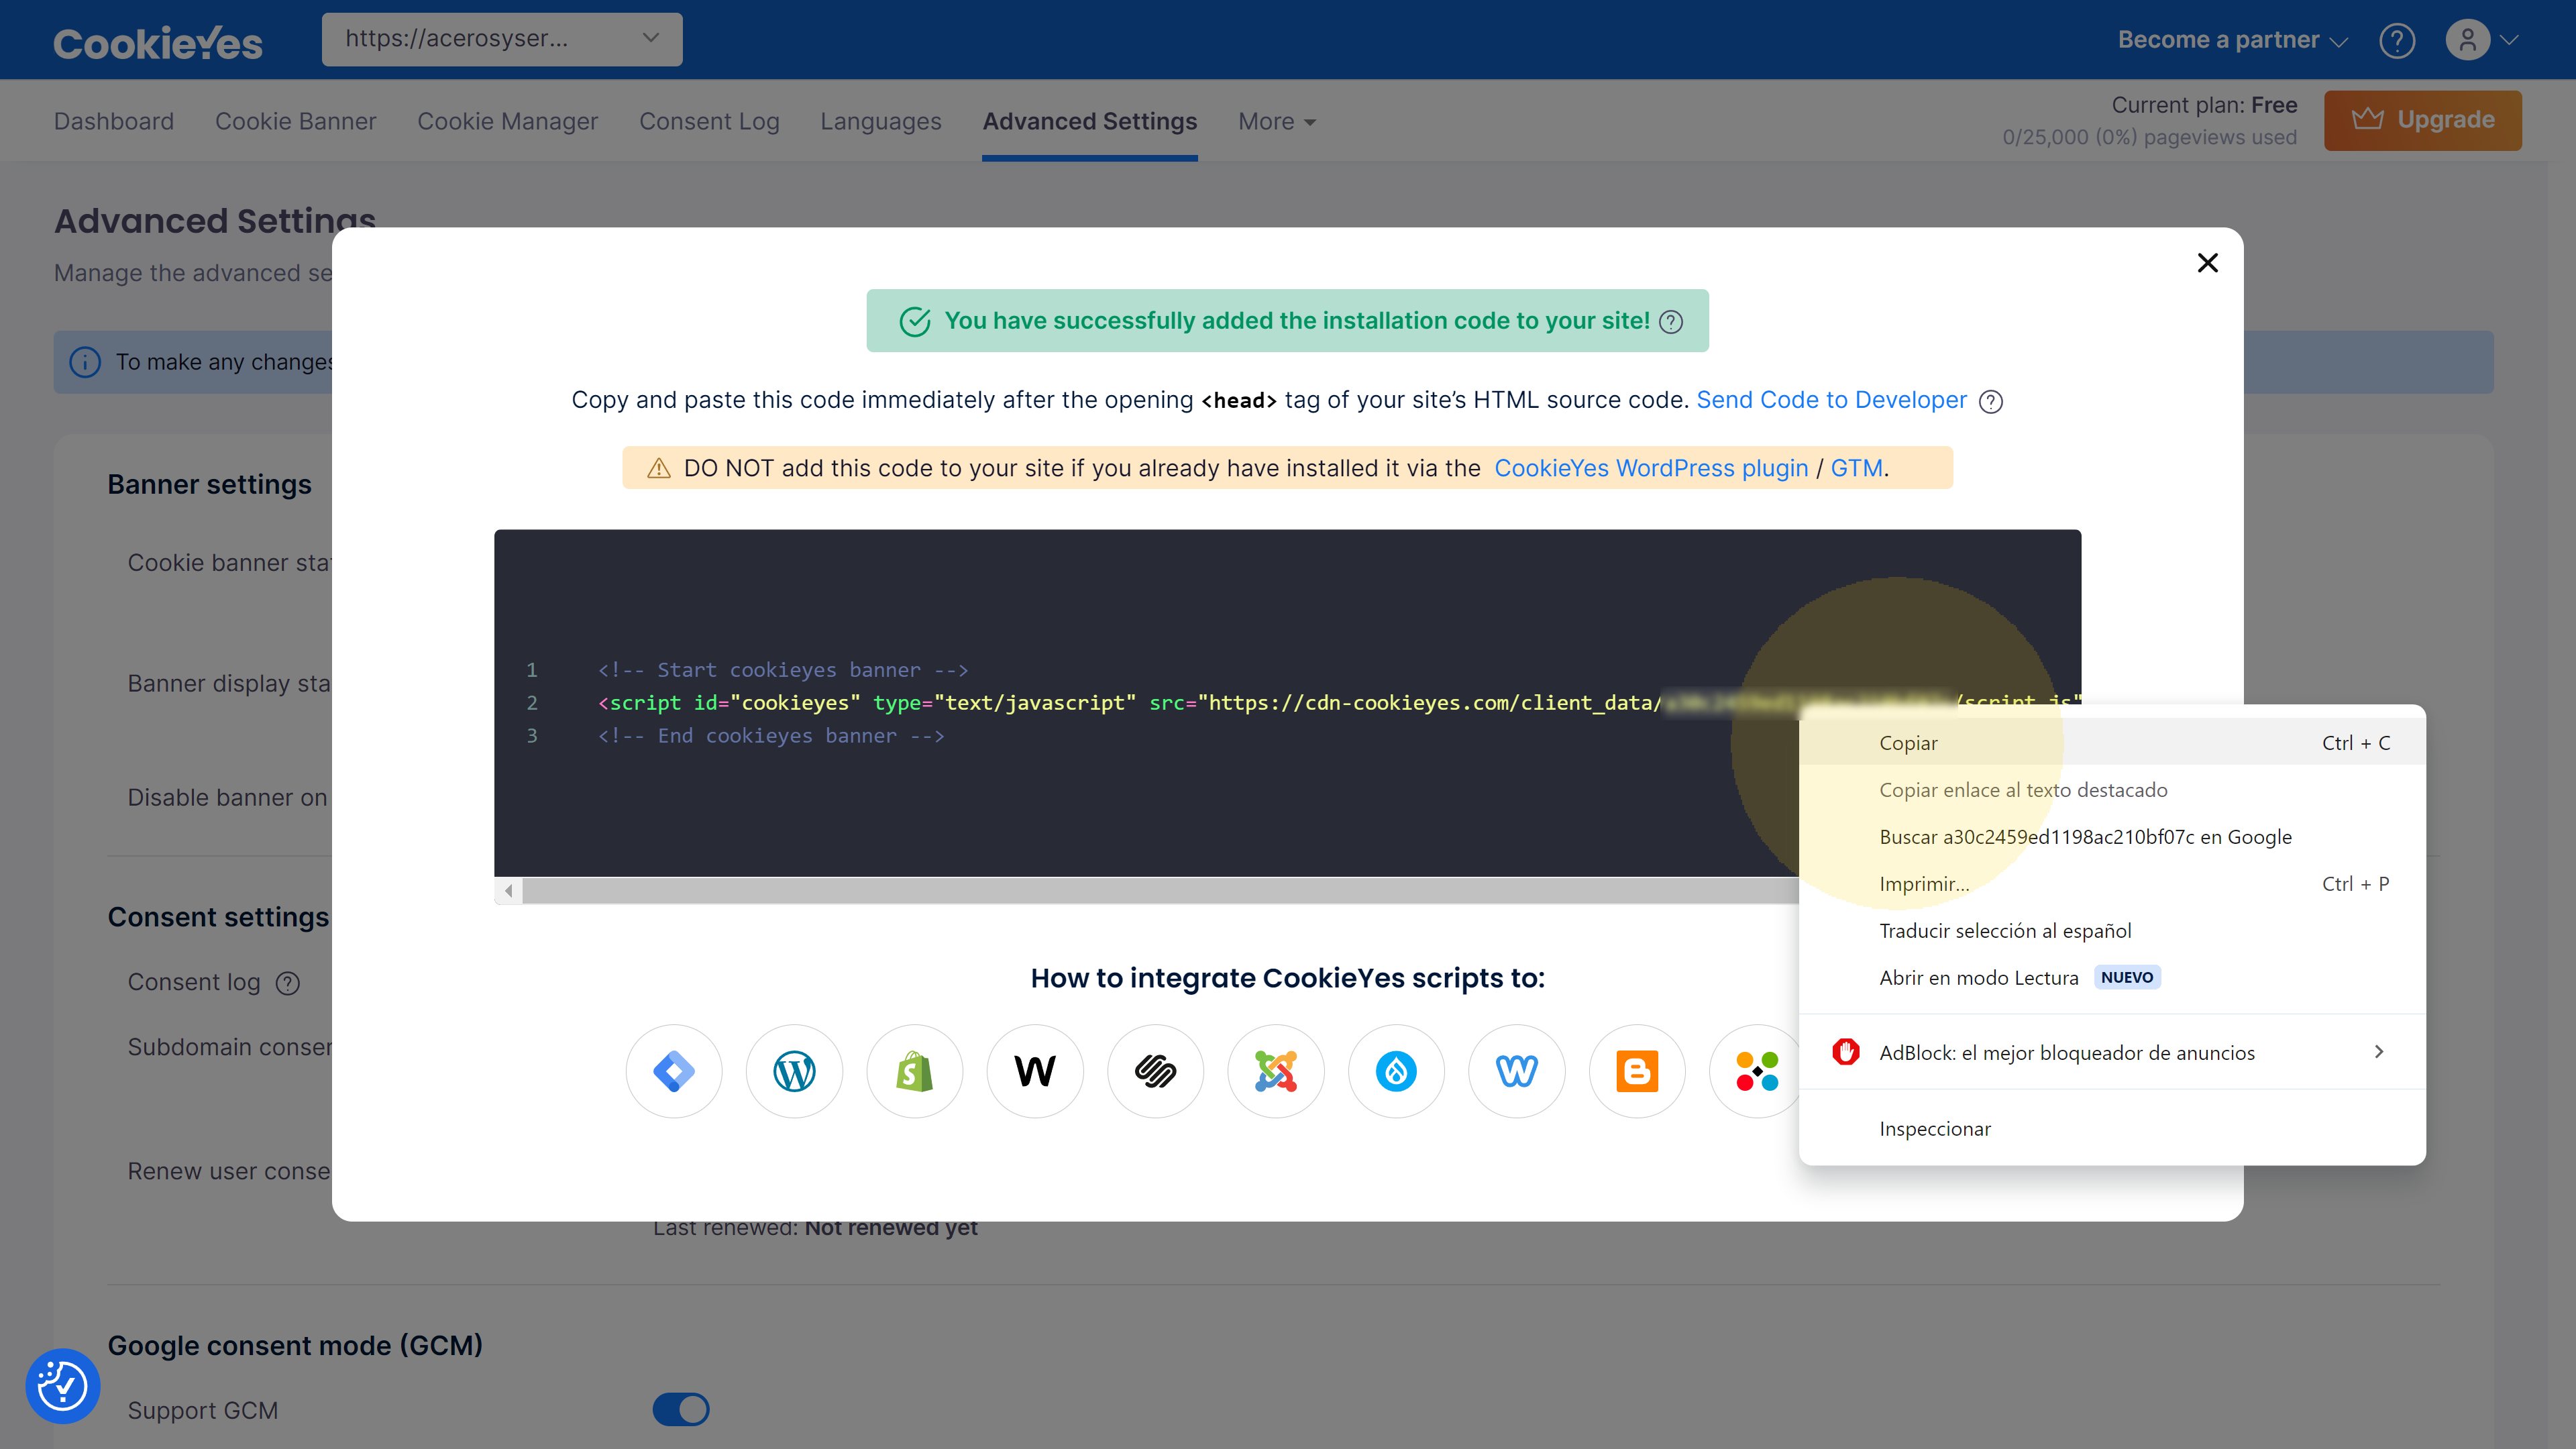Open Joomla integration guide icon

1276,1071
